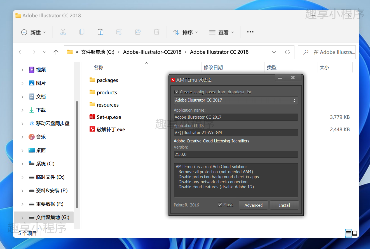Go forward with the right arrow
The height and width of the screenshot is (249, 370).
tap(34, 52)
